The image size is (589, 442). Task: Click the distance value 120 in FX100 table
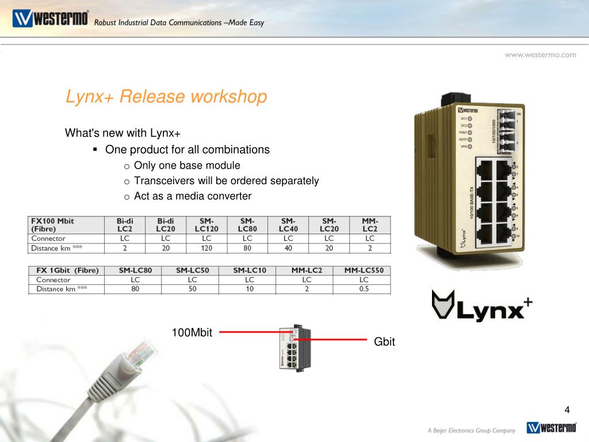(x=206, y=248)
